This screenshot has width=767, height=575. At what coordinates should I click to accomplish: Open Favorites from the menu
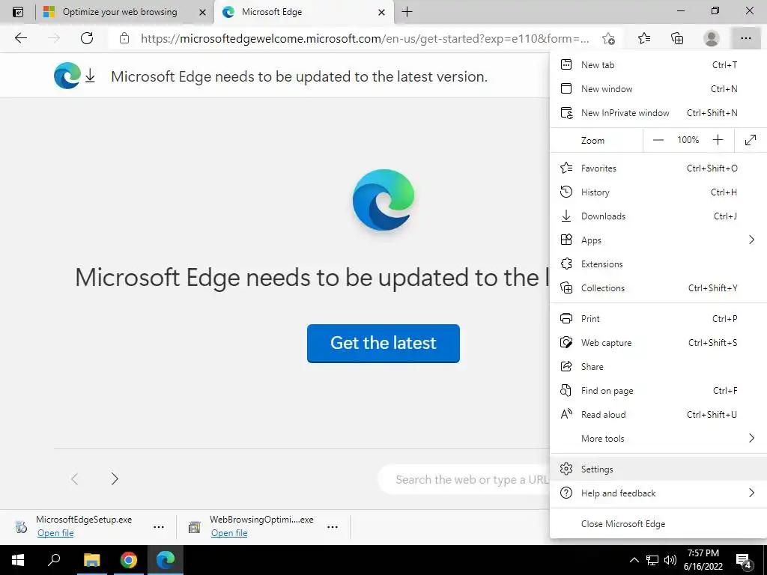[658, 168]
